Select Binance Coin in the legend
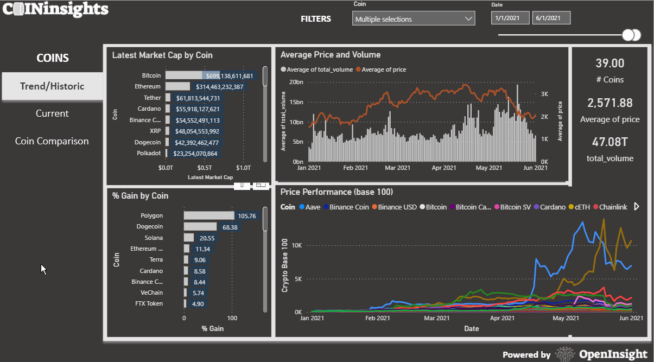Screen dimensions: 654x362 [346, 207]
